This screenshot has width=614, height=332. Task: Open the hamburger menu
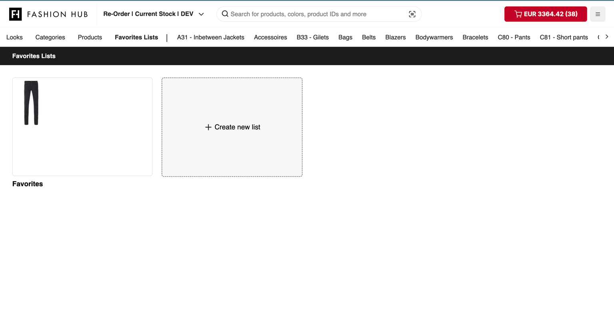[x=598, y=14]
